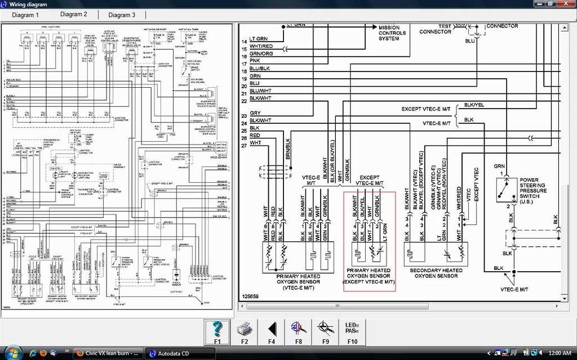Go back with the F4 arrow button

(x=272, y=332)
